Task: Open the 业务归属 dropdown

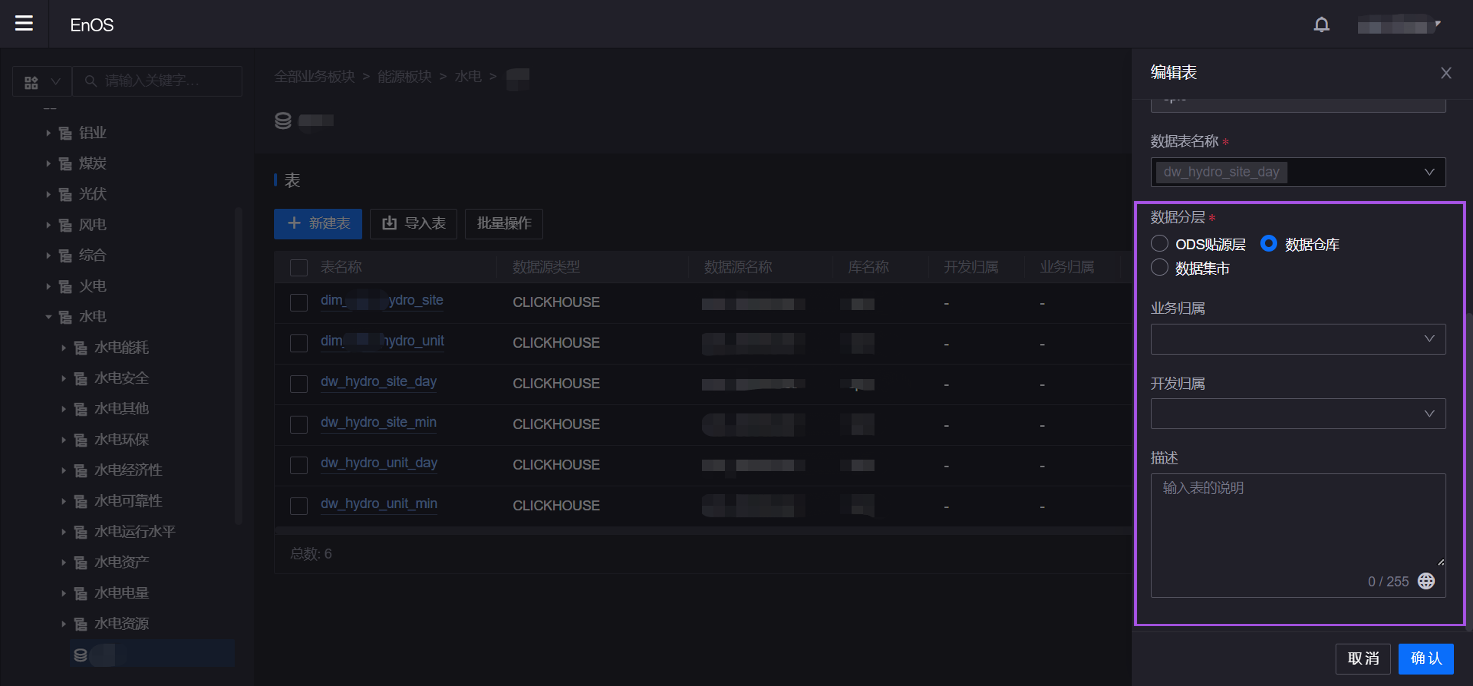Action: coord(1298,339)
